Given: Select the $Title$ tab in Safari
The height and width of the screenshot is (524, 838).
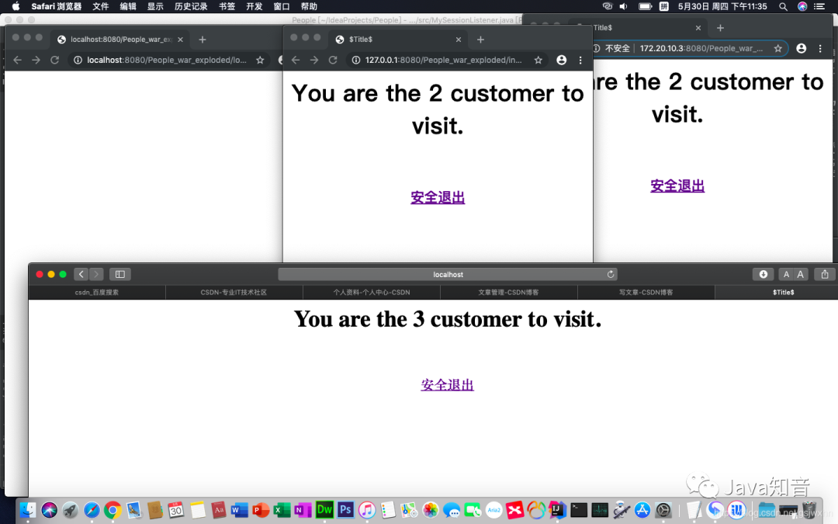Looking at the screenshot, I should (x=783, y=293).
